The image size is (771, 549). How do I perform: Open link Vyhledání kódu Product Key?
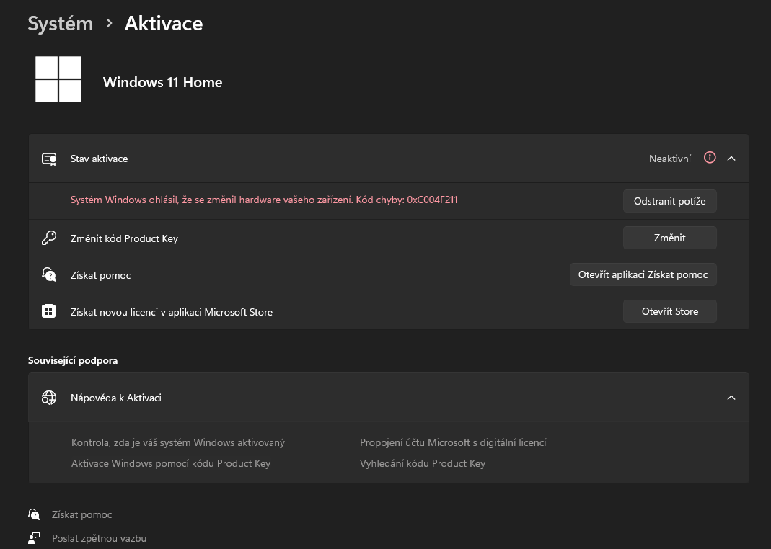point(423,463)
